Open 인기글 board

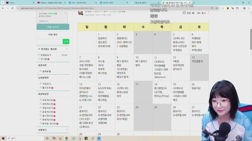43,59
